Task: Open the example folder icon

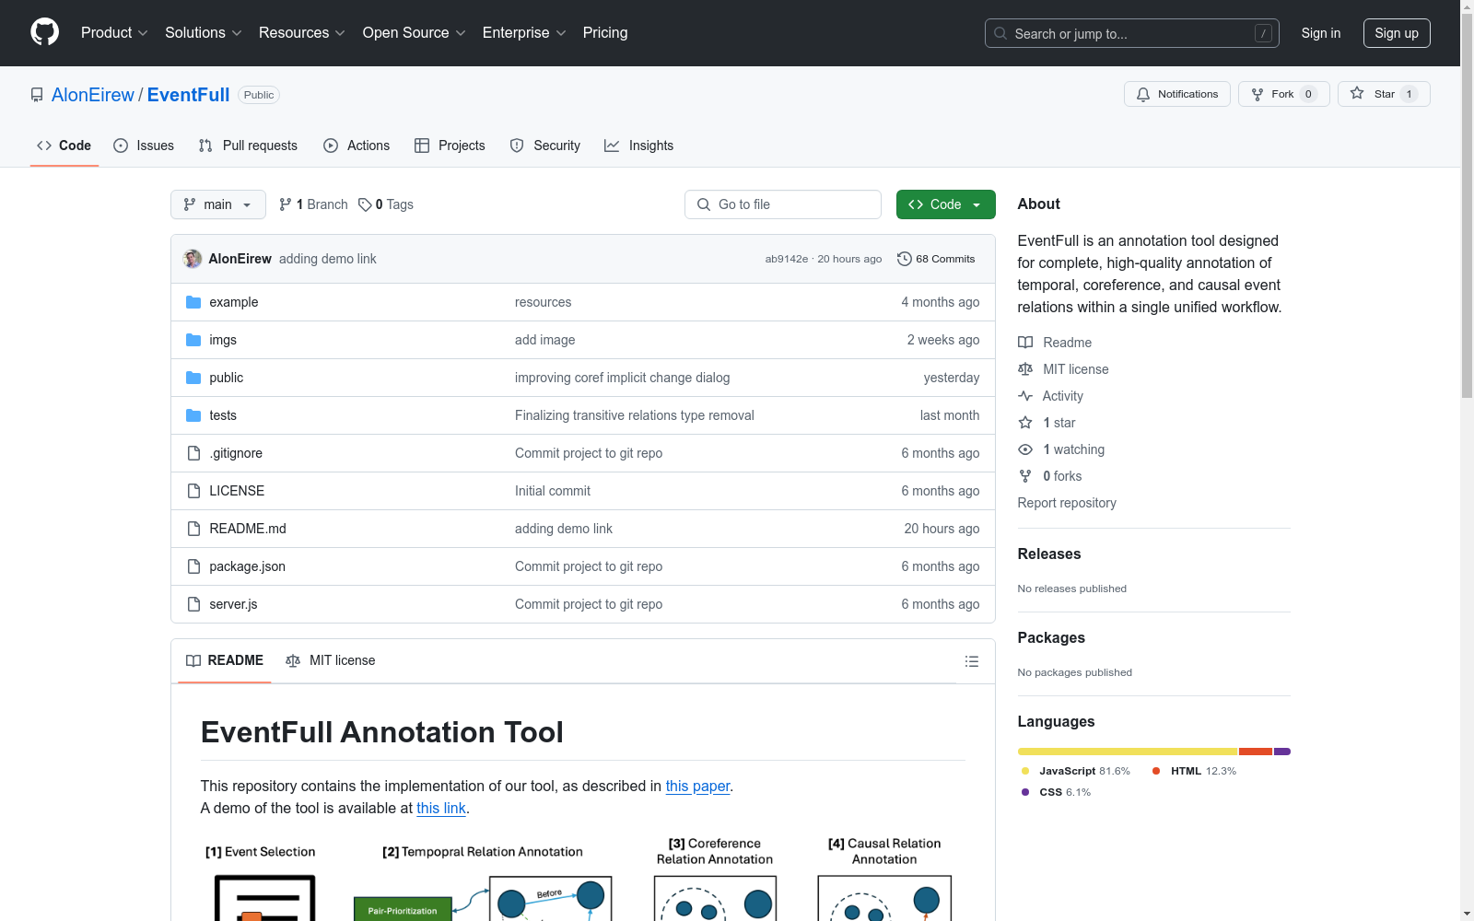Action: pos(193,302)
